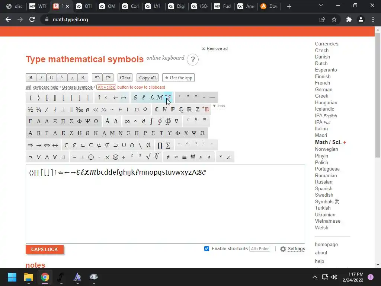Show hidden system tray icons
The width and height of the screenshot is (381, 286).
315,277
